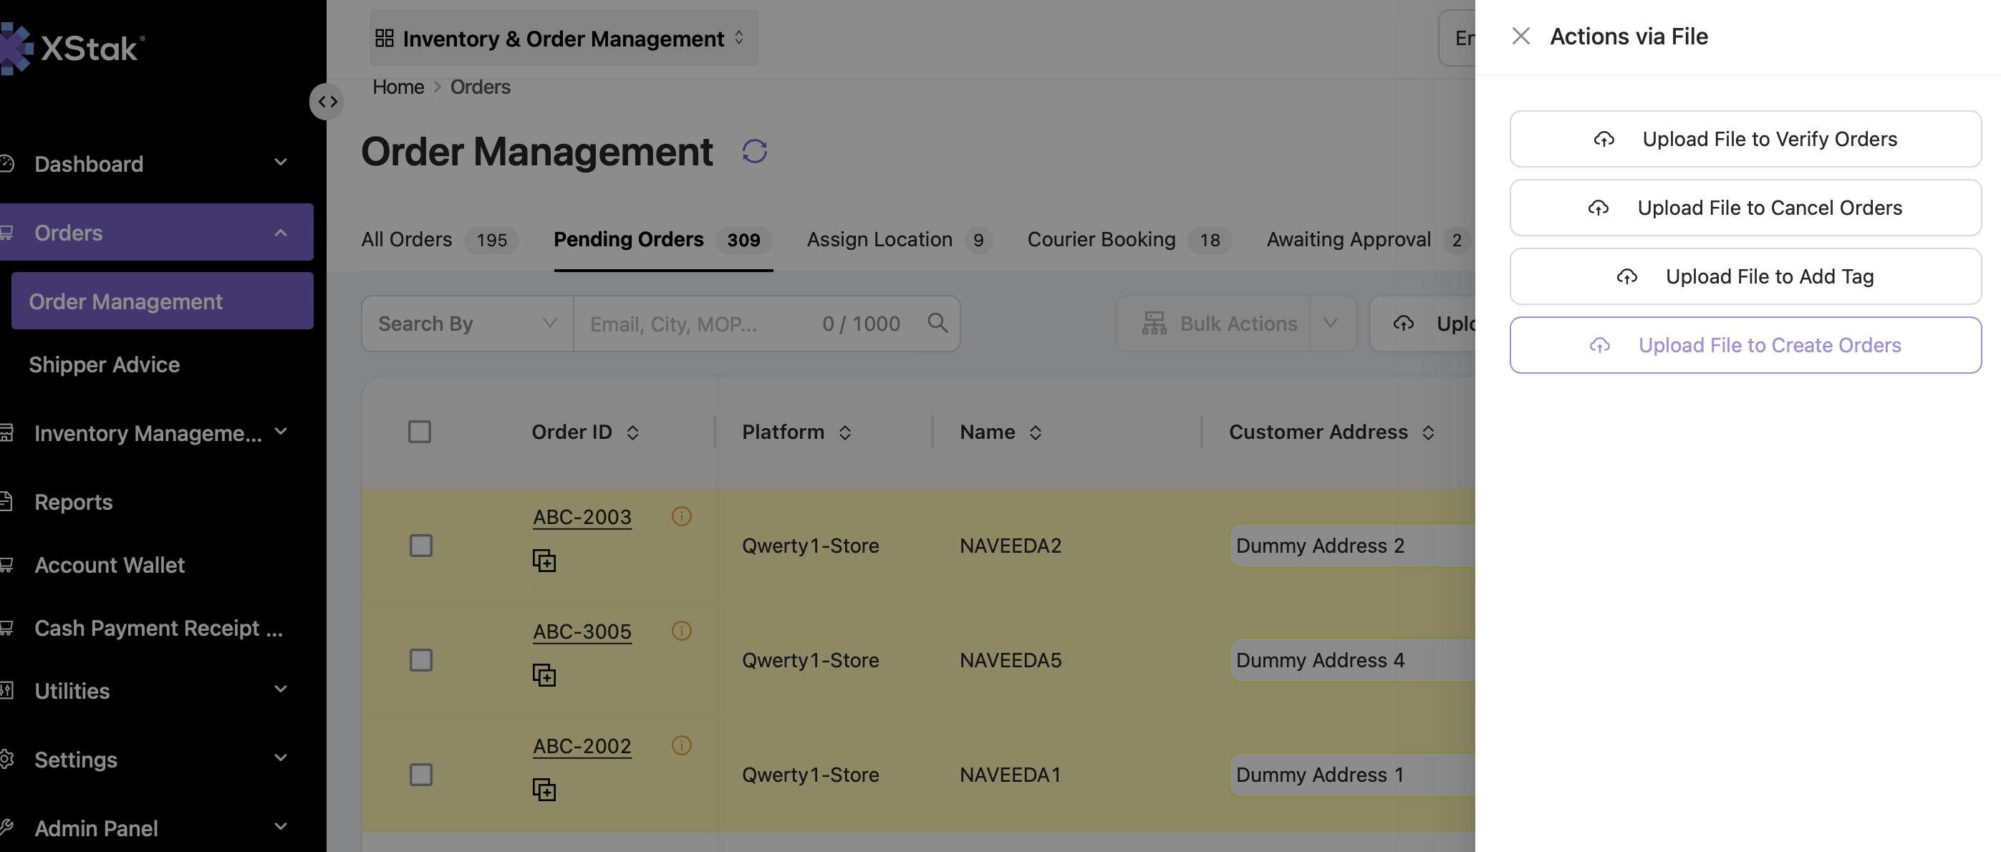Click the duplicate icon under ABC-3005

(x=544, y=675)
